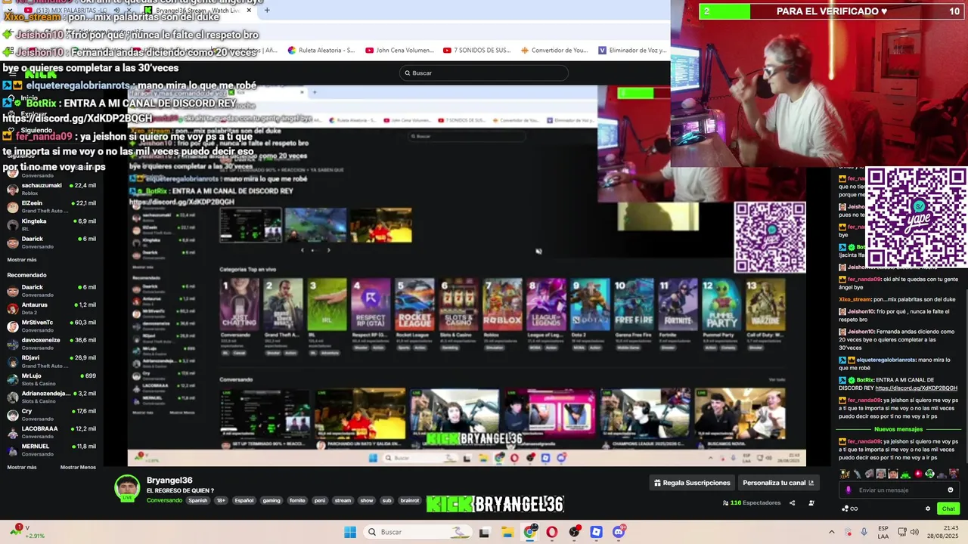Open sachazumaki channel in sidebar
This screenshot has height=544, width=968.
point(53,188)
